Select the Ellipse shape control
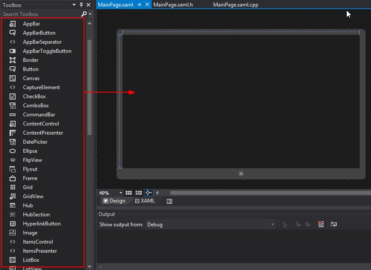The width and height of the screenshot is (371, 270). coord(30,151)
